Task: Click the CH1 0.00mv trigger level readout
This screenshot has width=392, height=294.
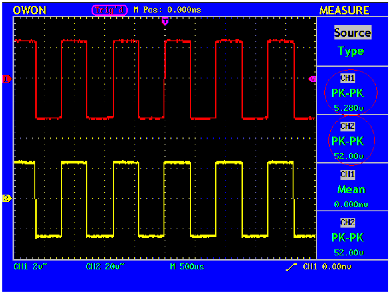Action: pyautogui.click(x=327, y=267)
